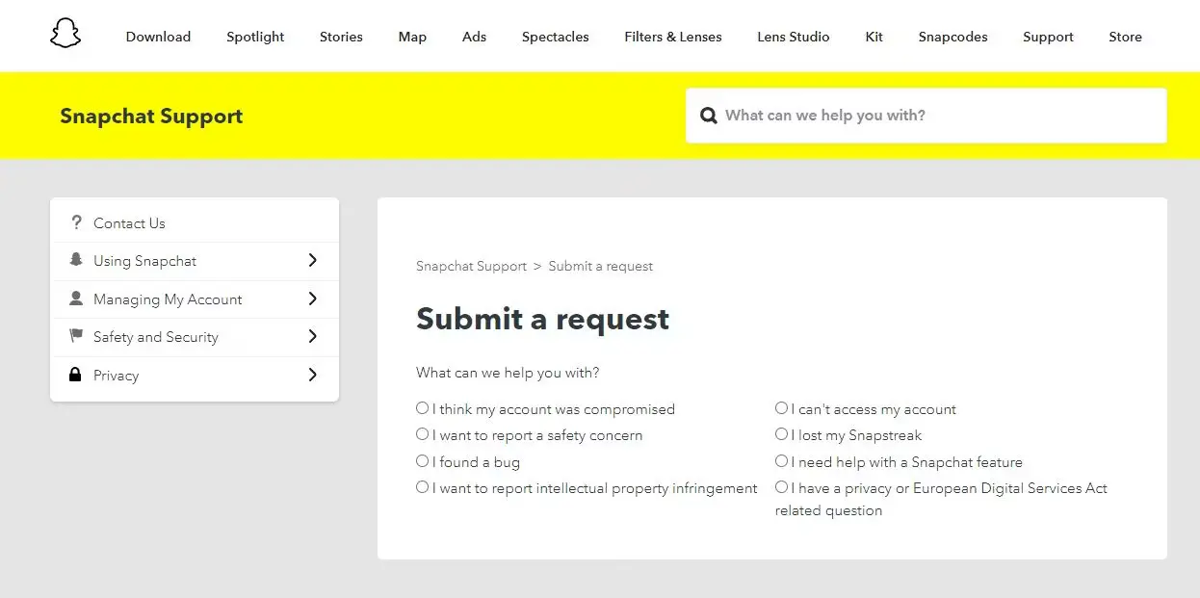This screenshot has width=1200, height=598.
Task: Open the Spotlight menu item
Action: tap(255, 37)
